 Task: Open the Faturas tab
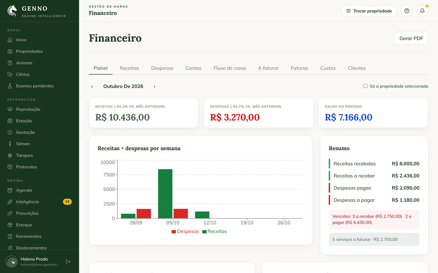[x=299, y=68]
